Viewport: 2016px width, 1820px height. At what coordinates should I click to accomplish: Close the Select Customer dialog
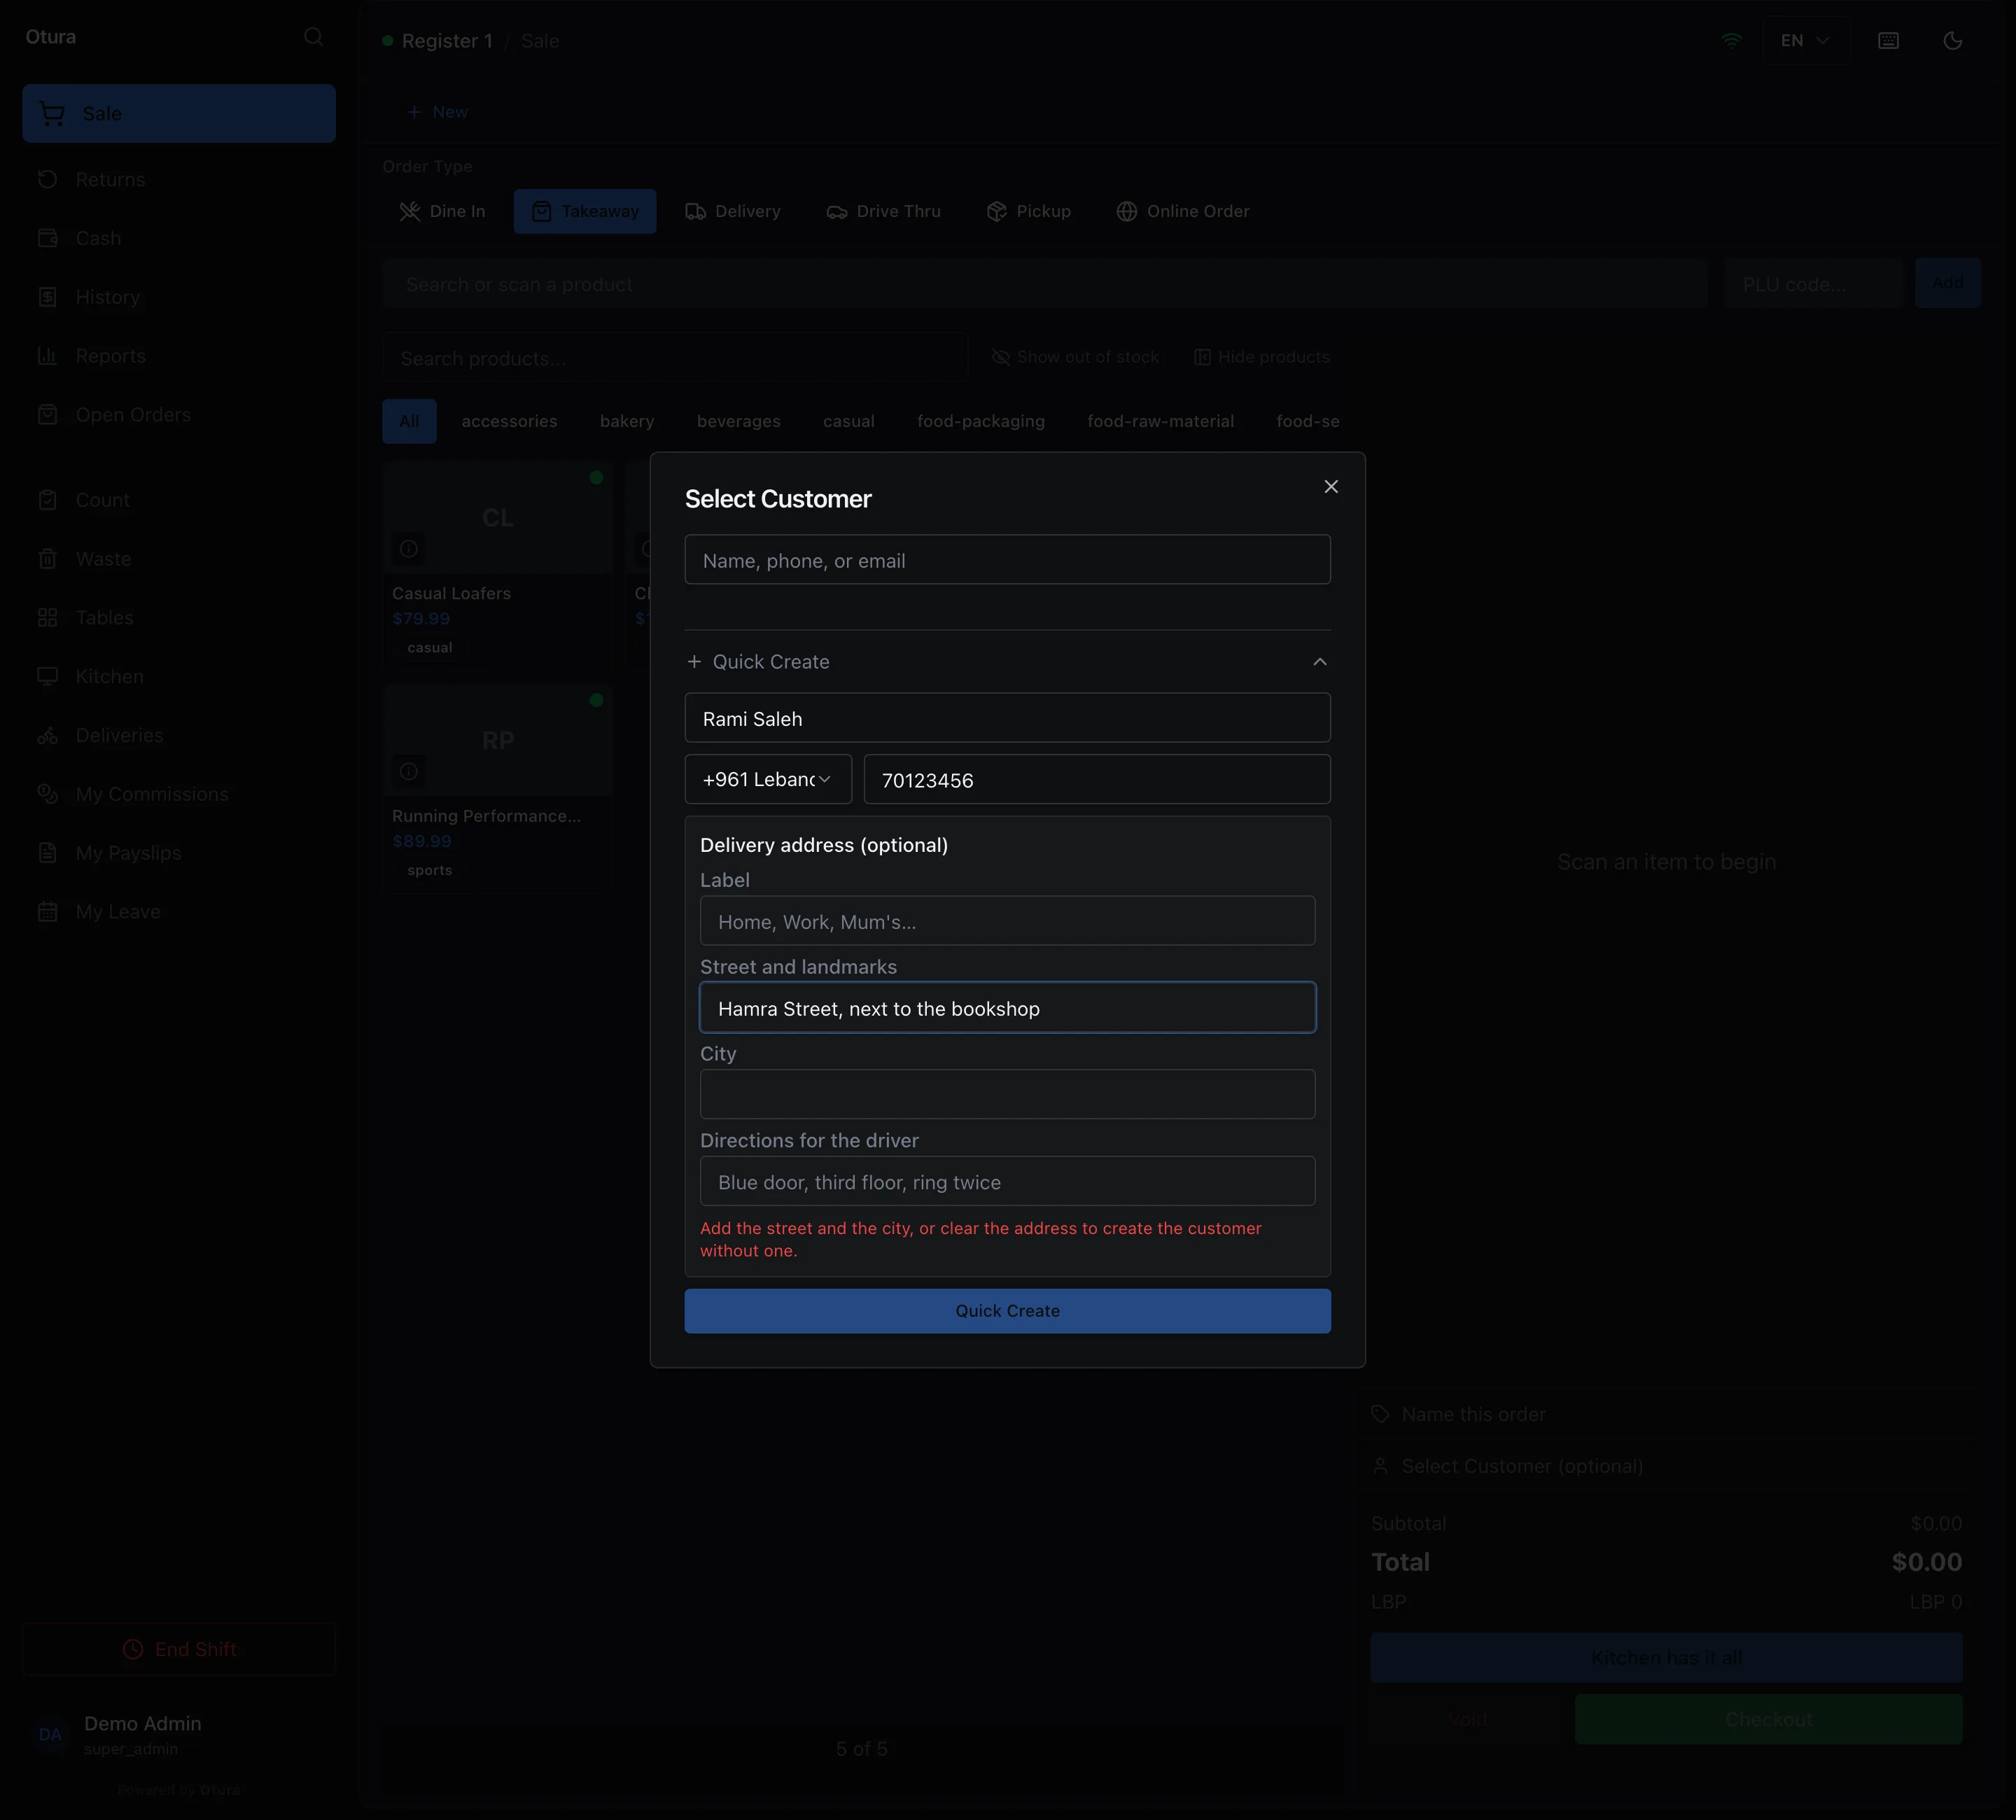coord(1330,486)
